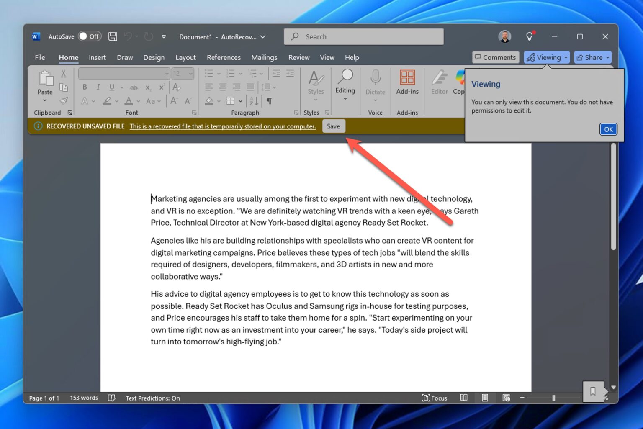Select Web Layout view icon

pyautogui.click(x=506, y=398)
